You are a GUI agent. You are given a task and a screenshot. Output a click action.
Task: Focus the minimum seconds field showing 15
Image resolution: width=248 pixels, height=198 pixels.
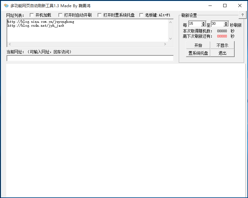click(195, 24)
